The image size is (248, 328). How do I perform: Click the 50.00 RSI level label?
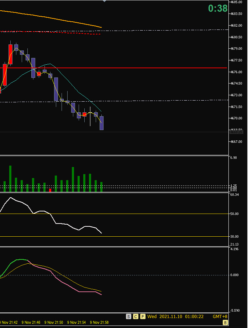tap(234, 214)
